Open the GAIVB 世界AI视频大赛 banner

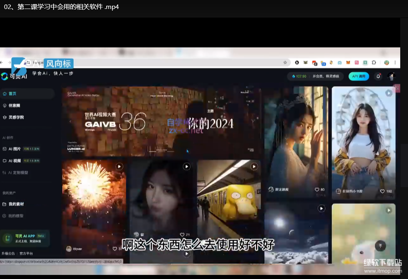[161, 121]
